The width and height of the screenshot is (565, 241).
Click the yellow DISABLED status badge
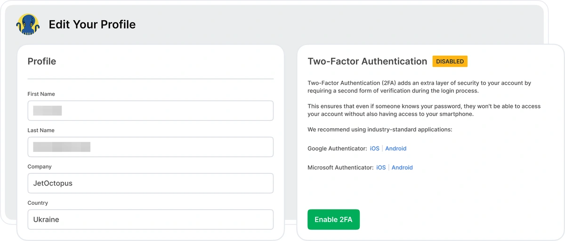450,62
